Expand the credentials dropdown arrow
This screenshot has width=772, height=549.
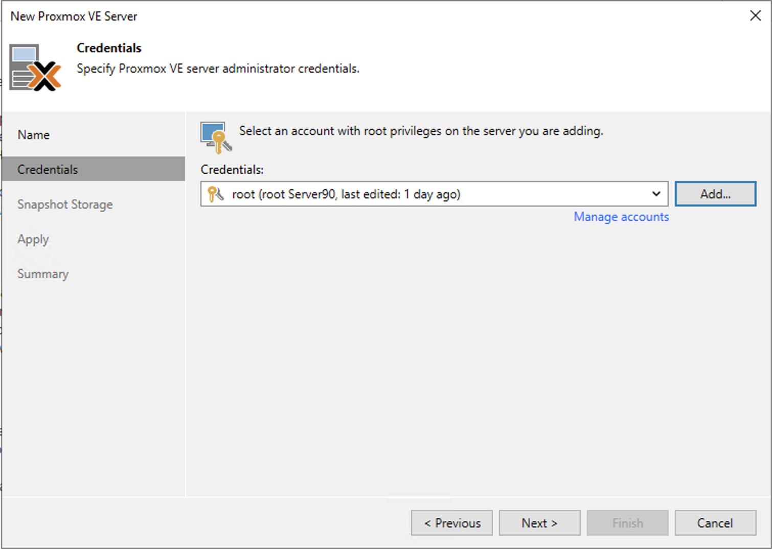click(656, 194)
